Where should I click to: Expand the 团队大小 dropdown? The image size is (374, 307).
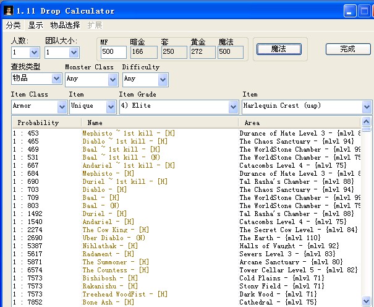pos(74,52)
